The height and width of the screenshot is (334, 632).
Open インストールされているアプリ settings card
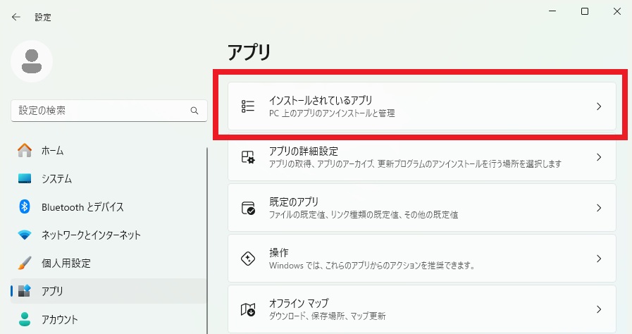tap(421, 106)
